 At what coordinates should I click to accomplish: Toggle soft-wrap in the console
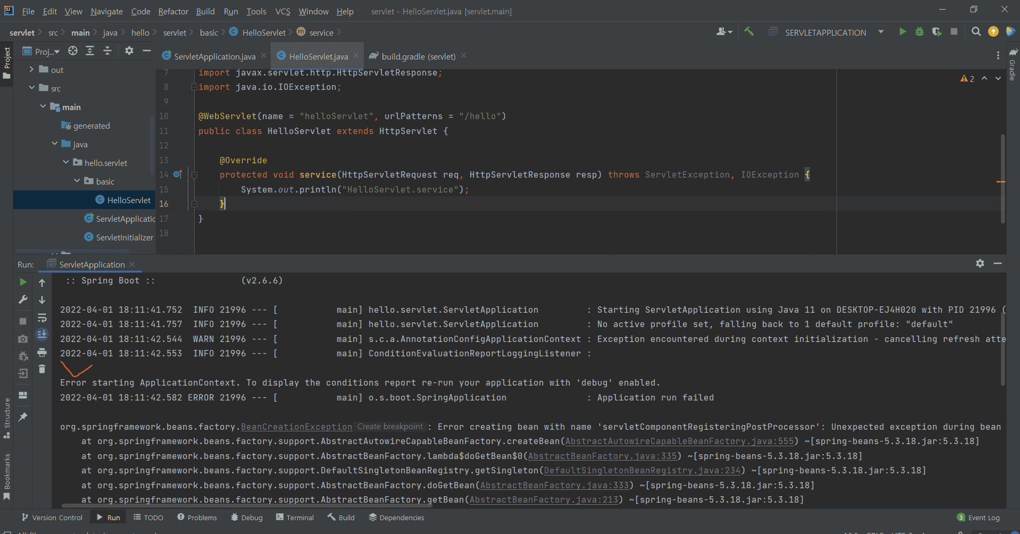[x=42, y=318]
